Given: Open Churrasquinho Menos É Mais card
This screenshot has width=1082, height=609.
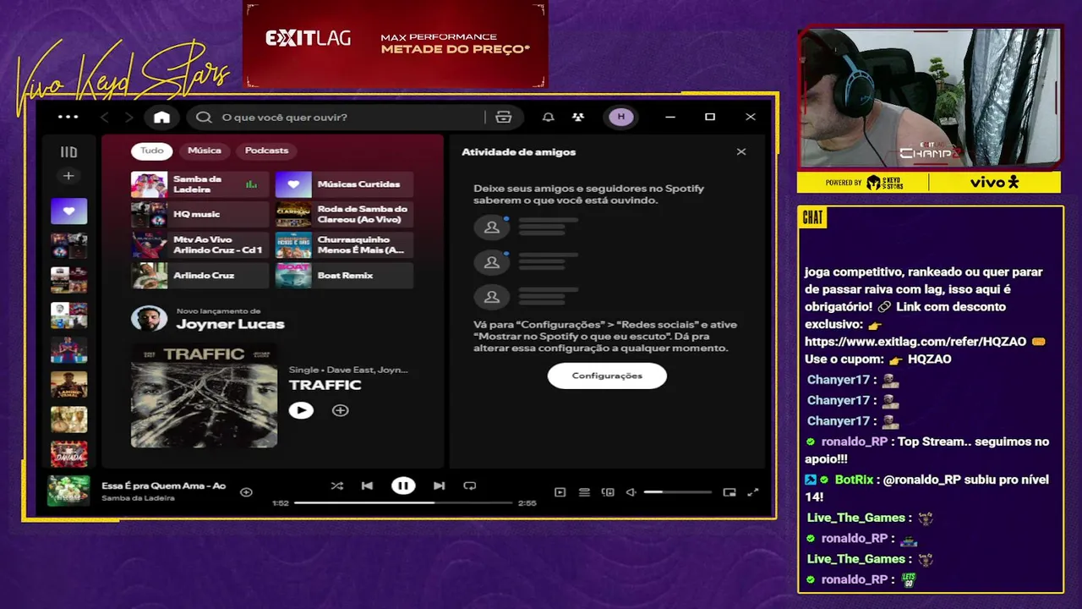Looking at the screenshot, I should [344, 245].
